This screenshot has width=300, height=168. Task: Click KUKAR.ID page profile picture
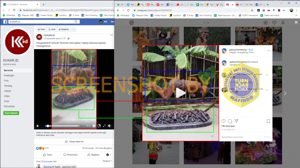(18, 41)
